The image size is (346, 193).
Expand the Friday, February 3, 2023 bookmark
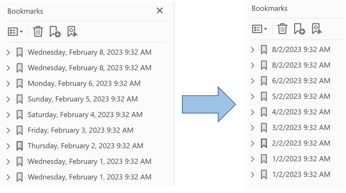[x=8, y=130]
